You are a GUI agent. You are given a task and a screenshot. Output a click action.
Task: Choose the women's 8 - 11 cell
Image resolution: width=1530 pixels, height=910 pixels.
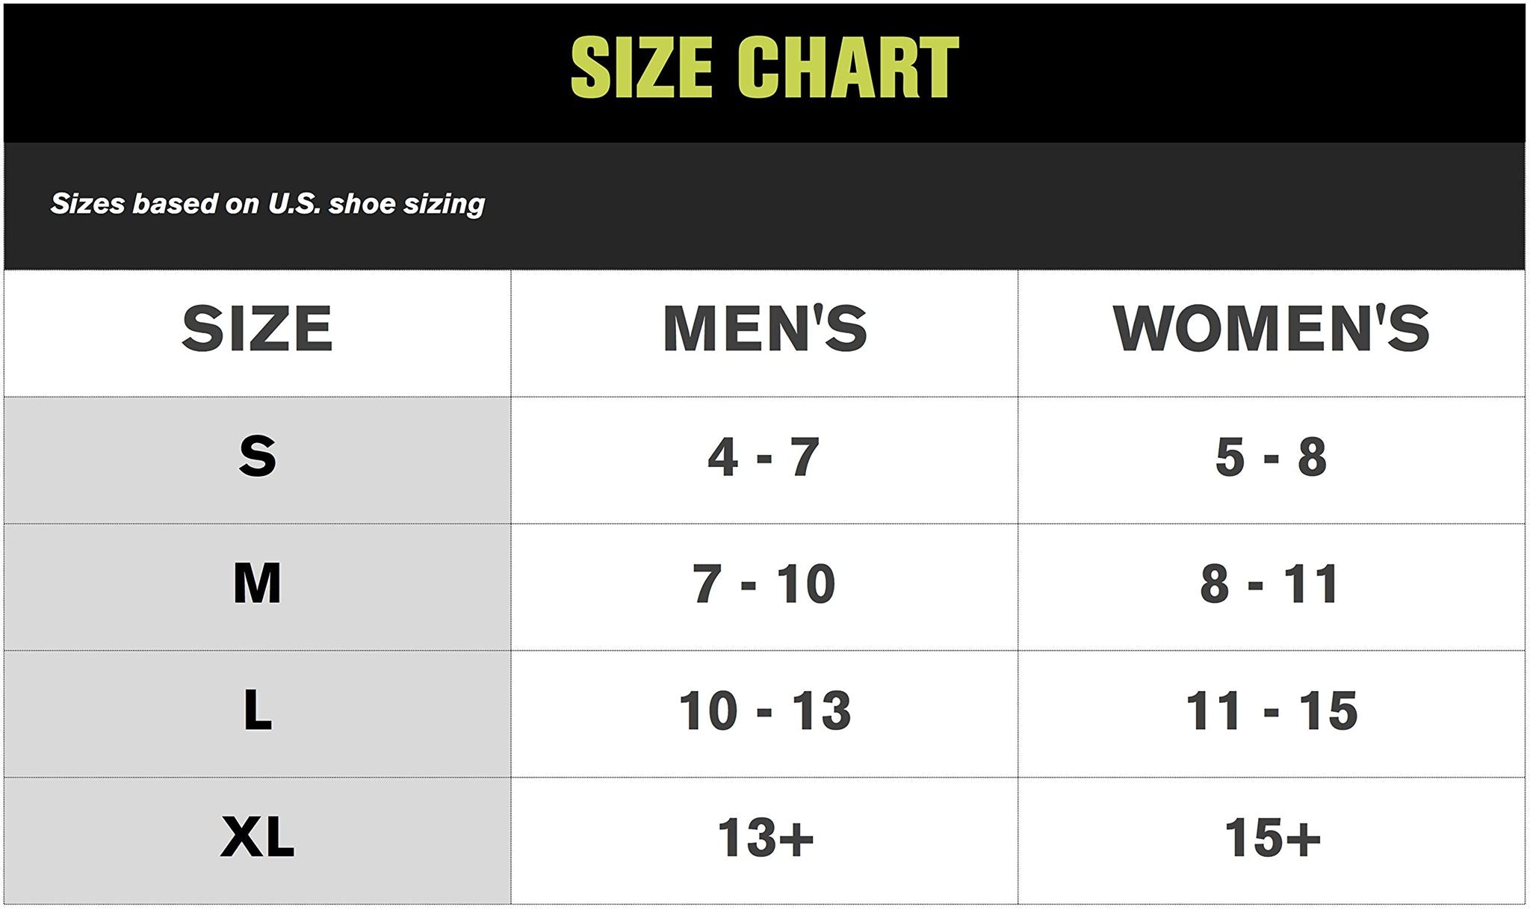coord(1271,584)
